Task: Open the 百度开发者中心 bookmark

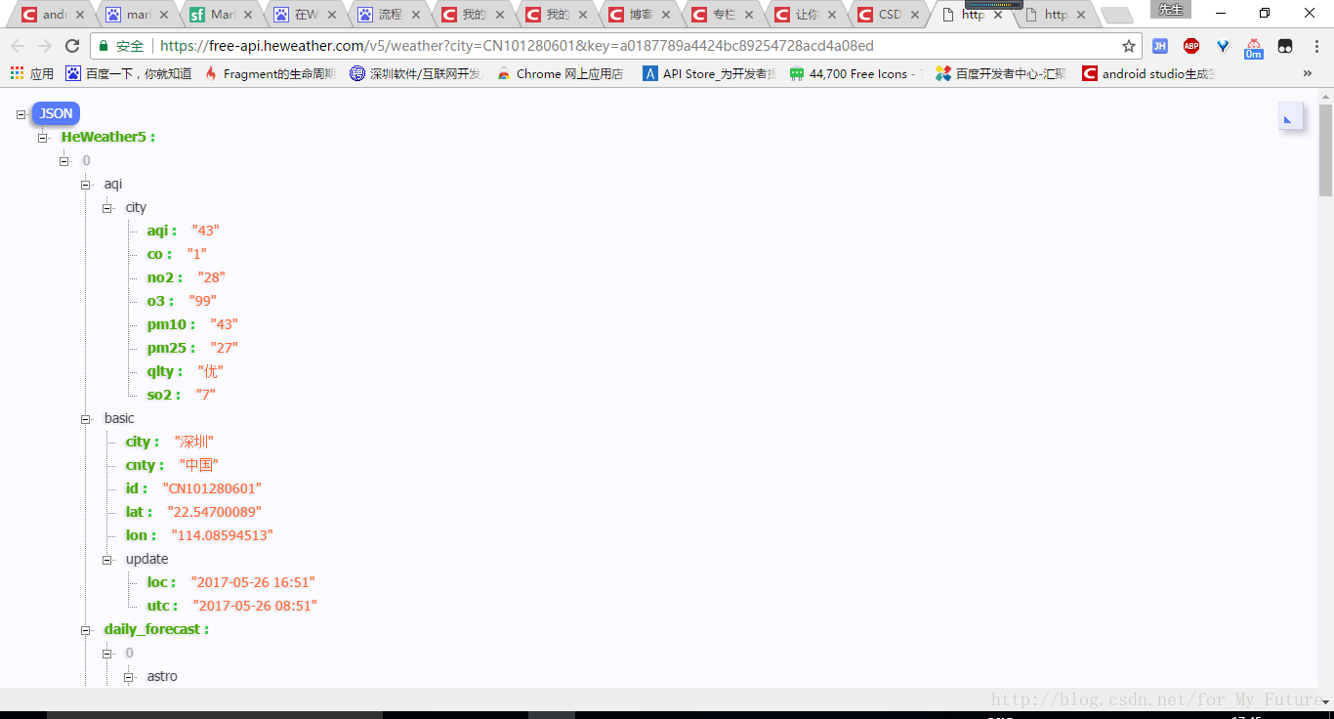Action: tap(1001, 73)
